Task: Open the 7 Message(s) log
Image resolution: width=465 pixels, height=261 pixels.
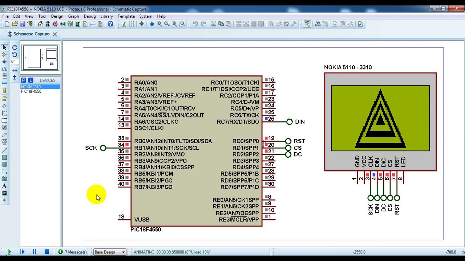Action: tap(73, 252)
